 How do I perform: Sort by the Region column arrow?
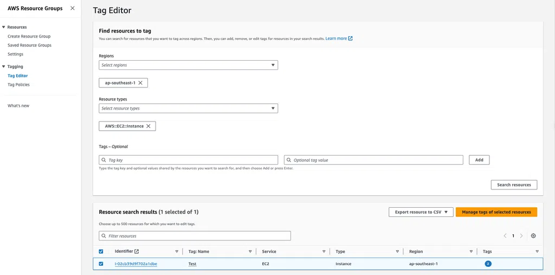coord(471,252)
